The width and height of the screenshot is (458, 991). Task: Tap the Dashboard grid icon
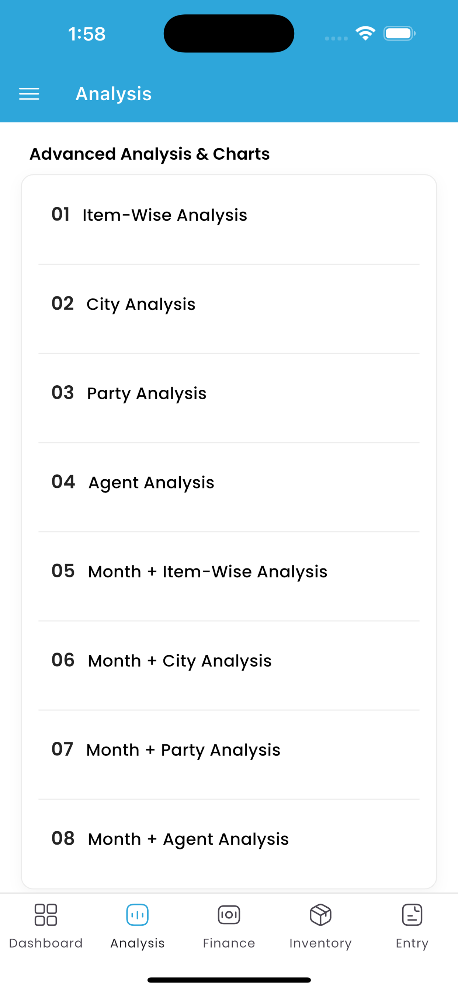[x=46, y=914]
